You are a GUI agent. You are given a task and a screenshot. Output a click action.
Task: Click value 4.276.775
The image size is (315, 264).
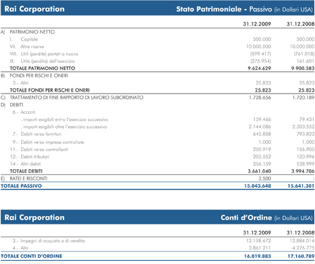pos(304,248)
